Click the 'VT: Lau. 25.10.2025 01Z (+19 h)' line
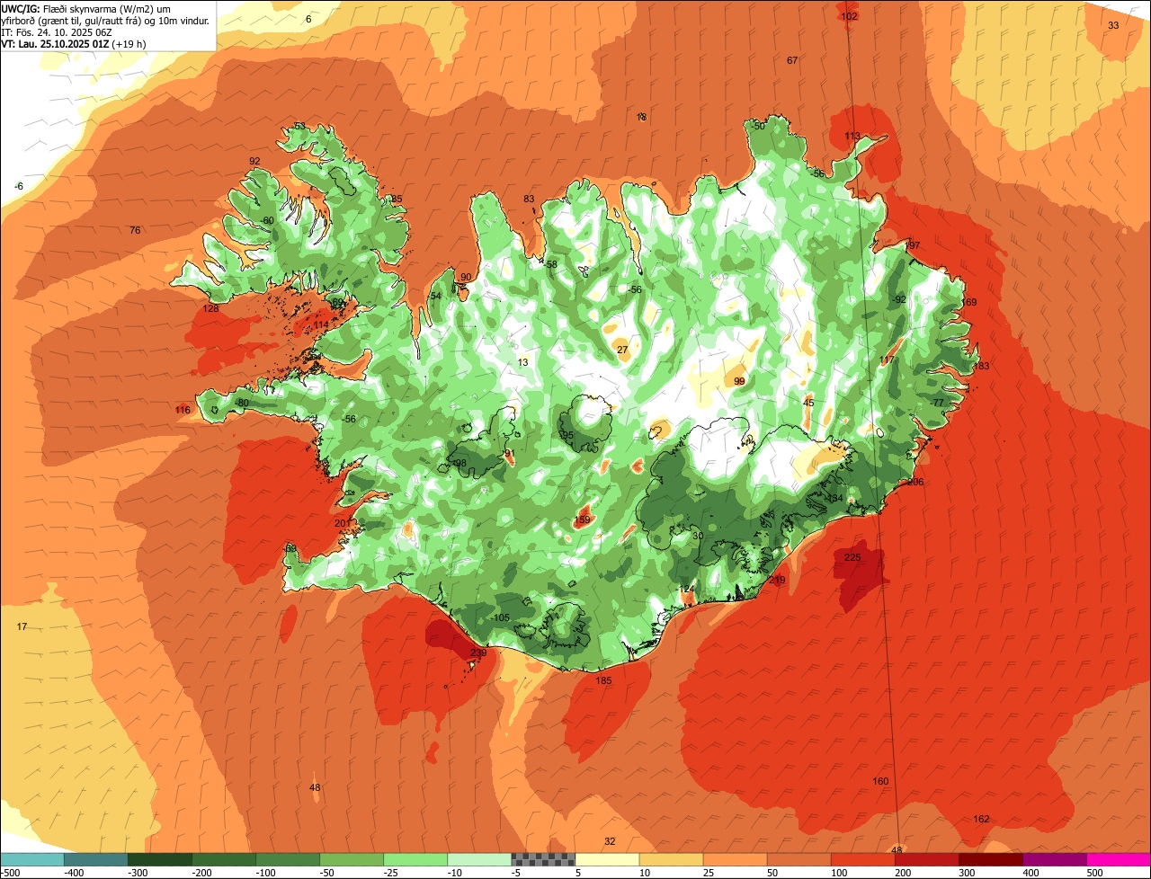The width and height of the screenshot is (1151, 879). pos(74,43)
